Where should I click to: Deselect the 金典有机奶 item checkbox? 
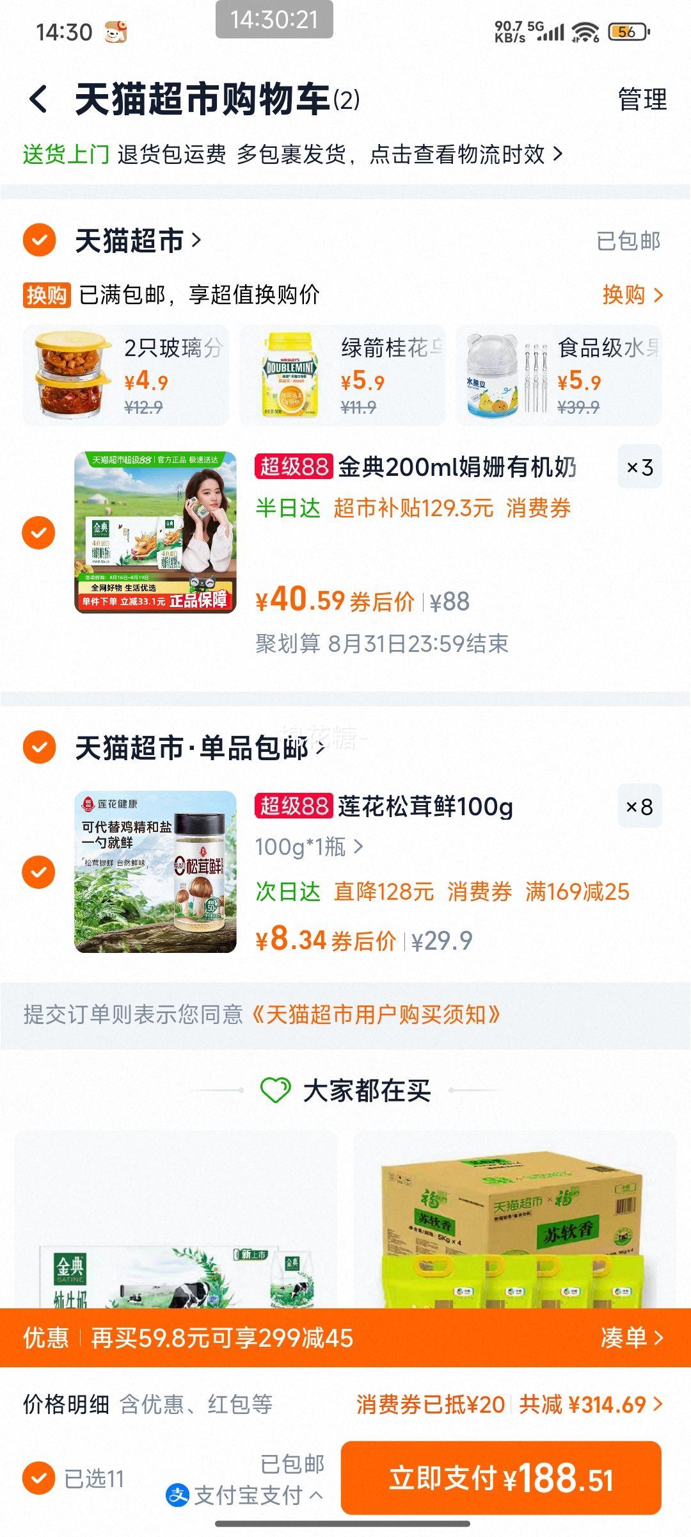pos(39,532)
